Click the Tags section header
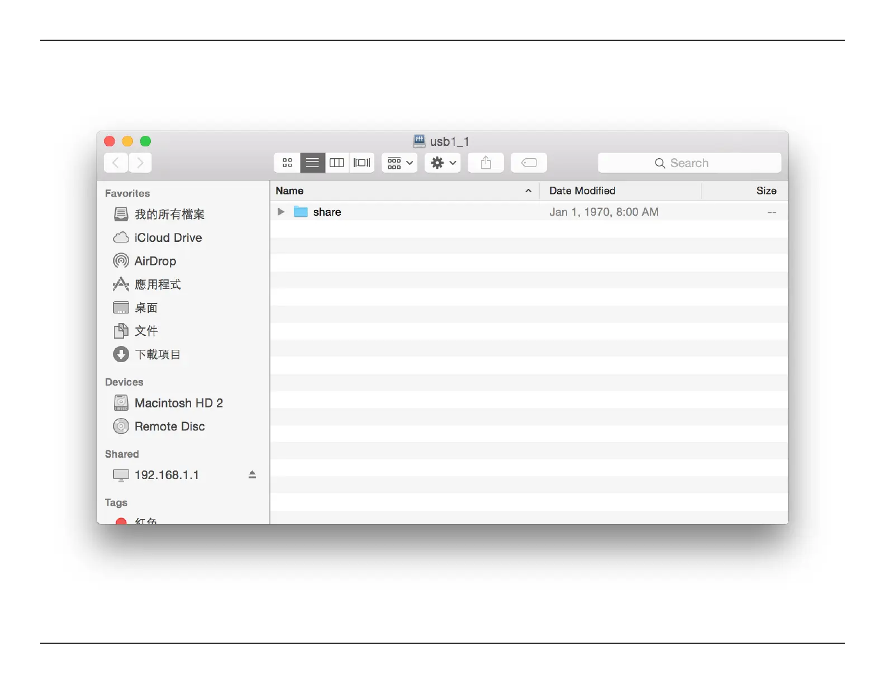This screenshot has width=885, height=684. [116, 503]
